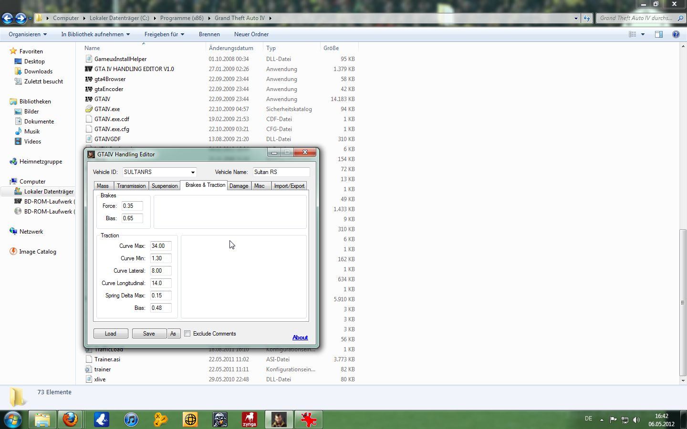The image size is (687, 429).
Task: Open the About link
Action: pos(300,337)
